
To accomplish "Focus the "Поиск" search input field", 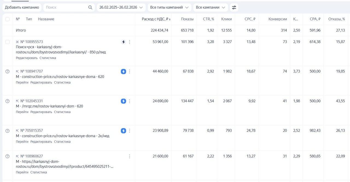I will tap(66, 8).
